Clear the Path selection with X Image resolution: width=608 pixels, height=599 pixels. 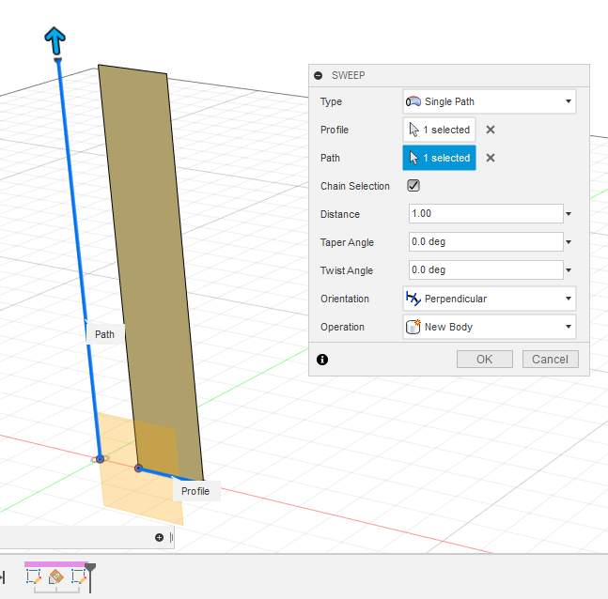[491, 158]
